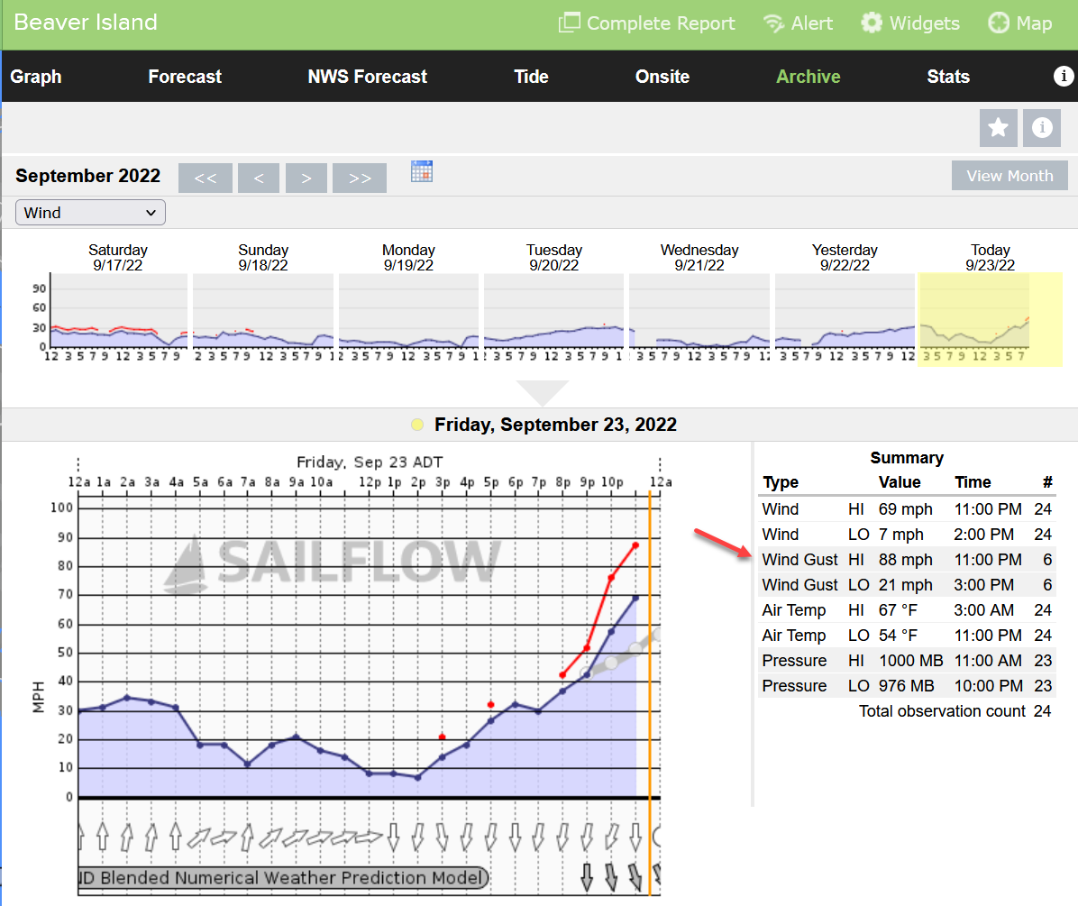Viewport: 1078px width, 906px height.
Task: Go to the Onsite tab
Action: (x=662, y=77)
